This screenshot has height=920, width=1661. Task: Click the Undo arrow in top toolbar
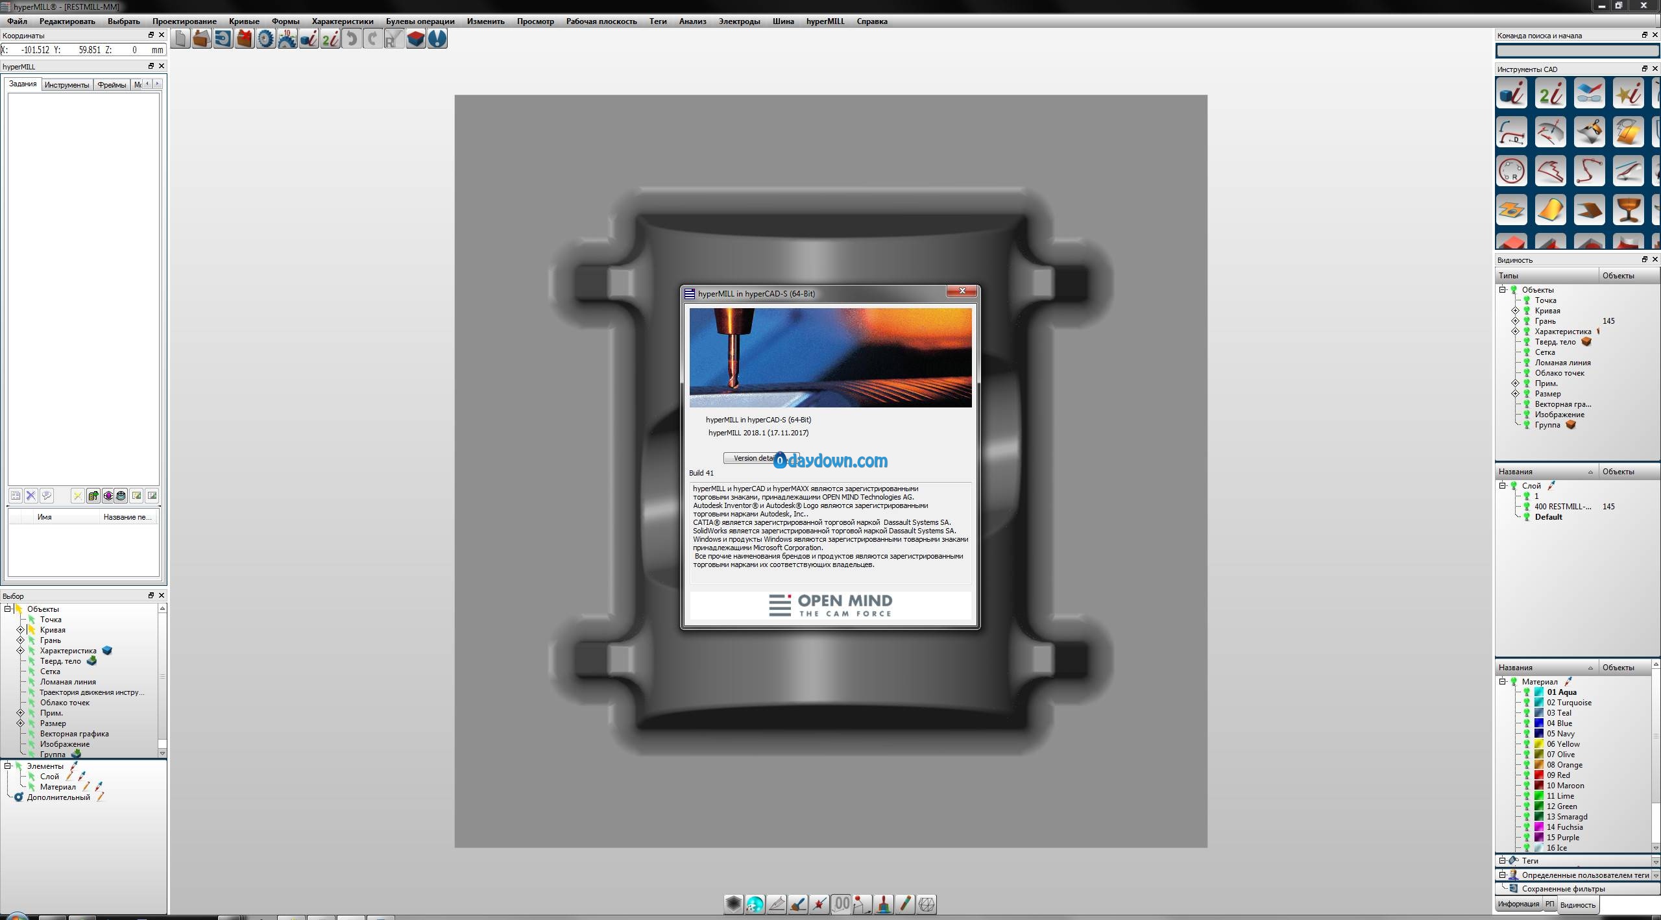tap(351, 39)
